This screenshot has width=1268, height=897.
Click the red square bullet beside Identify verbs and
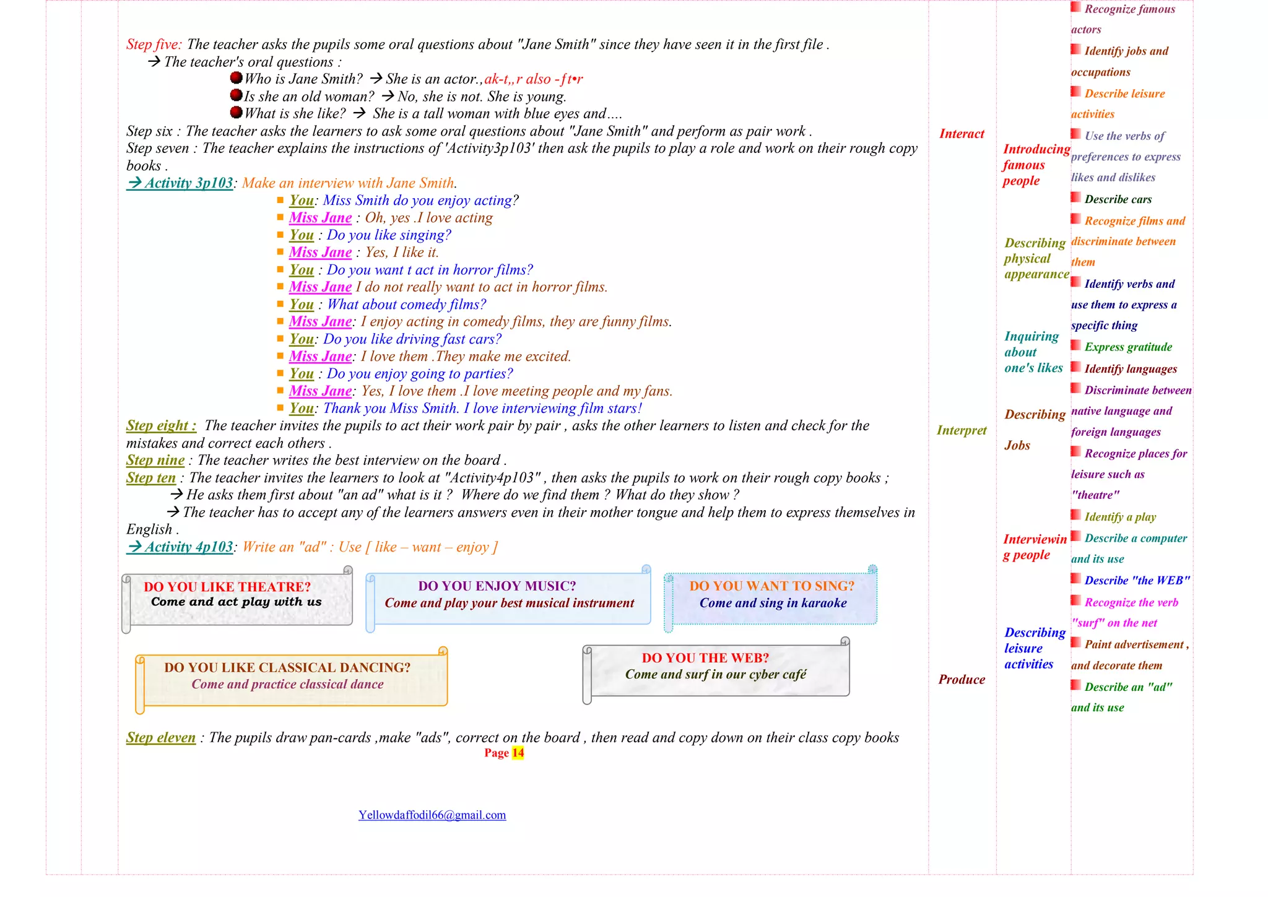[1076, 282]
